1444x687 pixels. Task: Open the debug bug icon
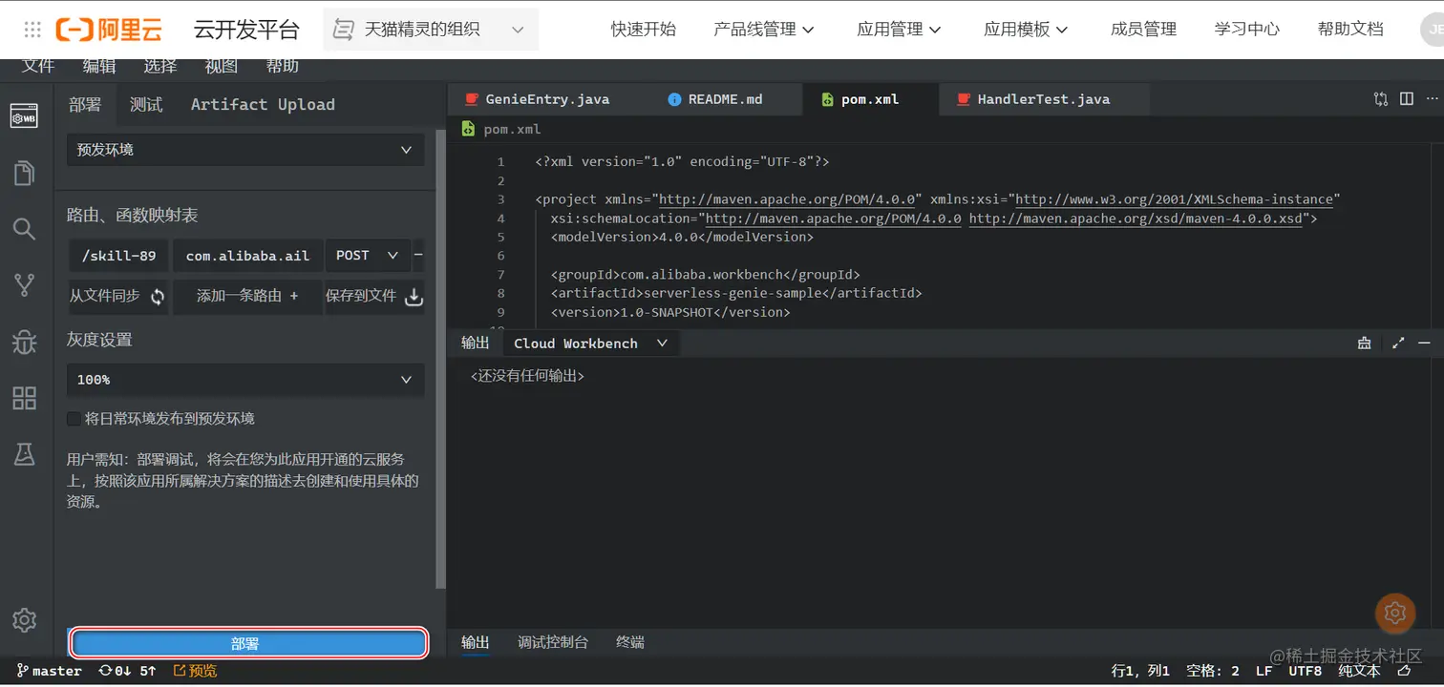[x=24, y=342]
